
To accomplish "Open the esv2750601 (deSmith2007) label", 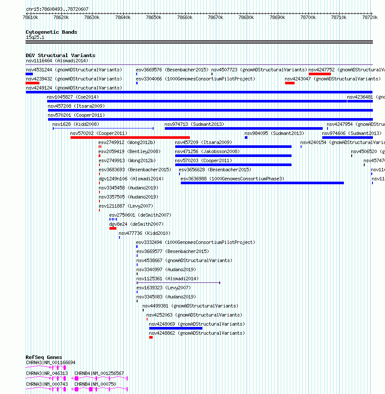I will point(140,215).
